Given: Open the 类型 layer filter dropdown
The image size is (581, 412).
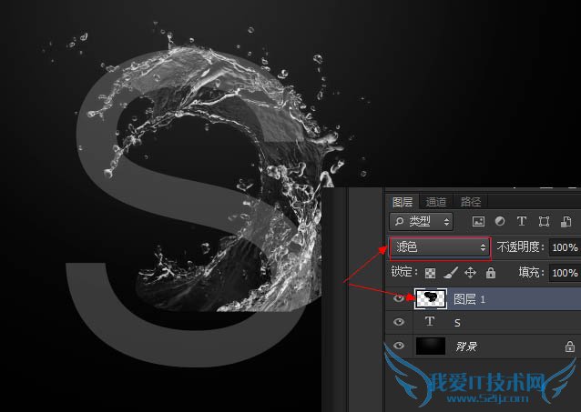Looking at the screenshot, I should click(422, 222).
